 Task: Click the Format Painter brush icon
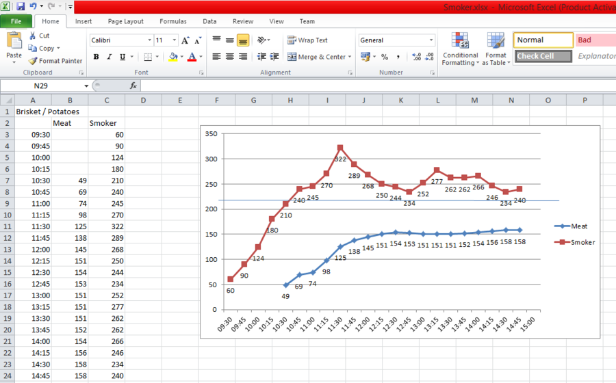(33, 61)
